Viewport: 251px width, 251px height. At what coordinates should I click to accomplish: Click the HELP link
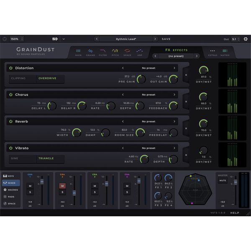click(235, 213)
